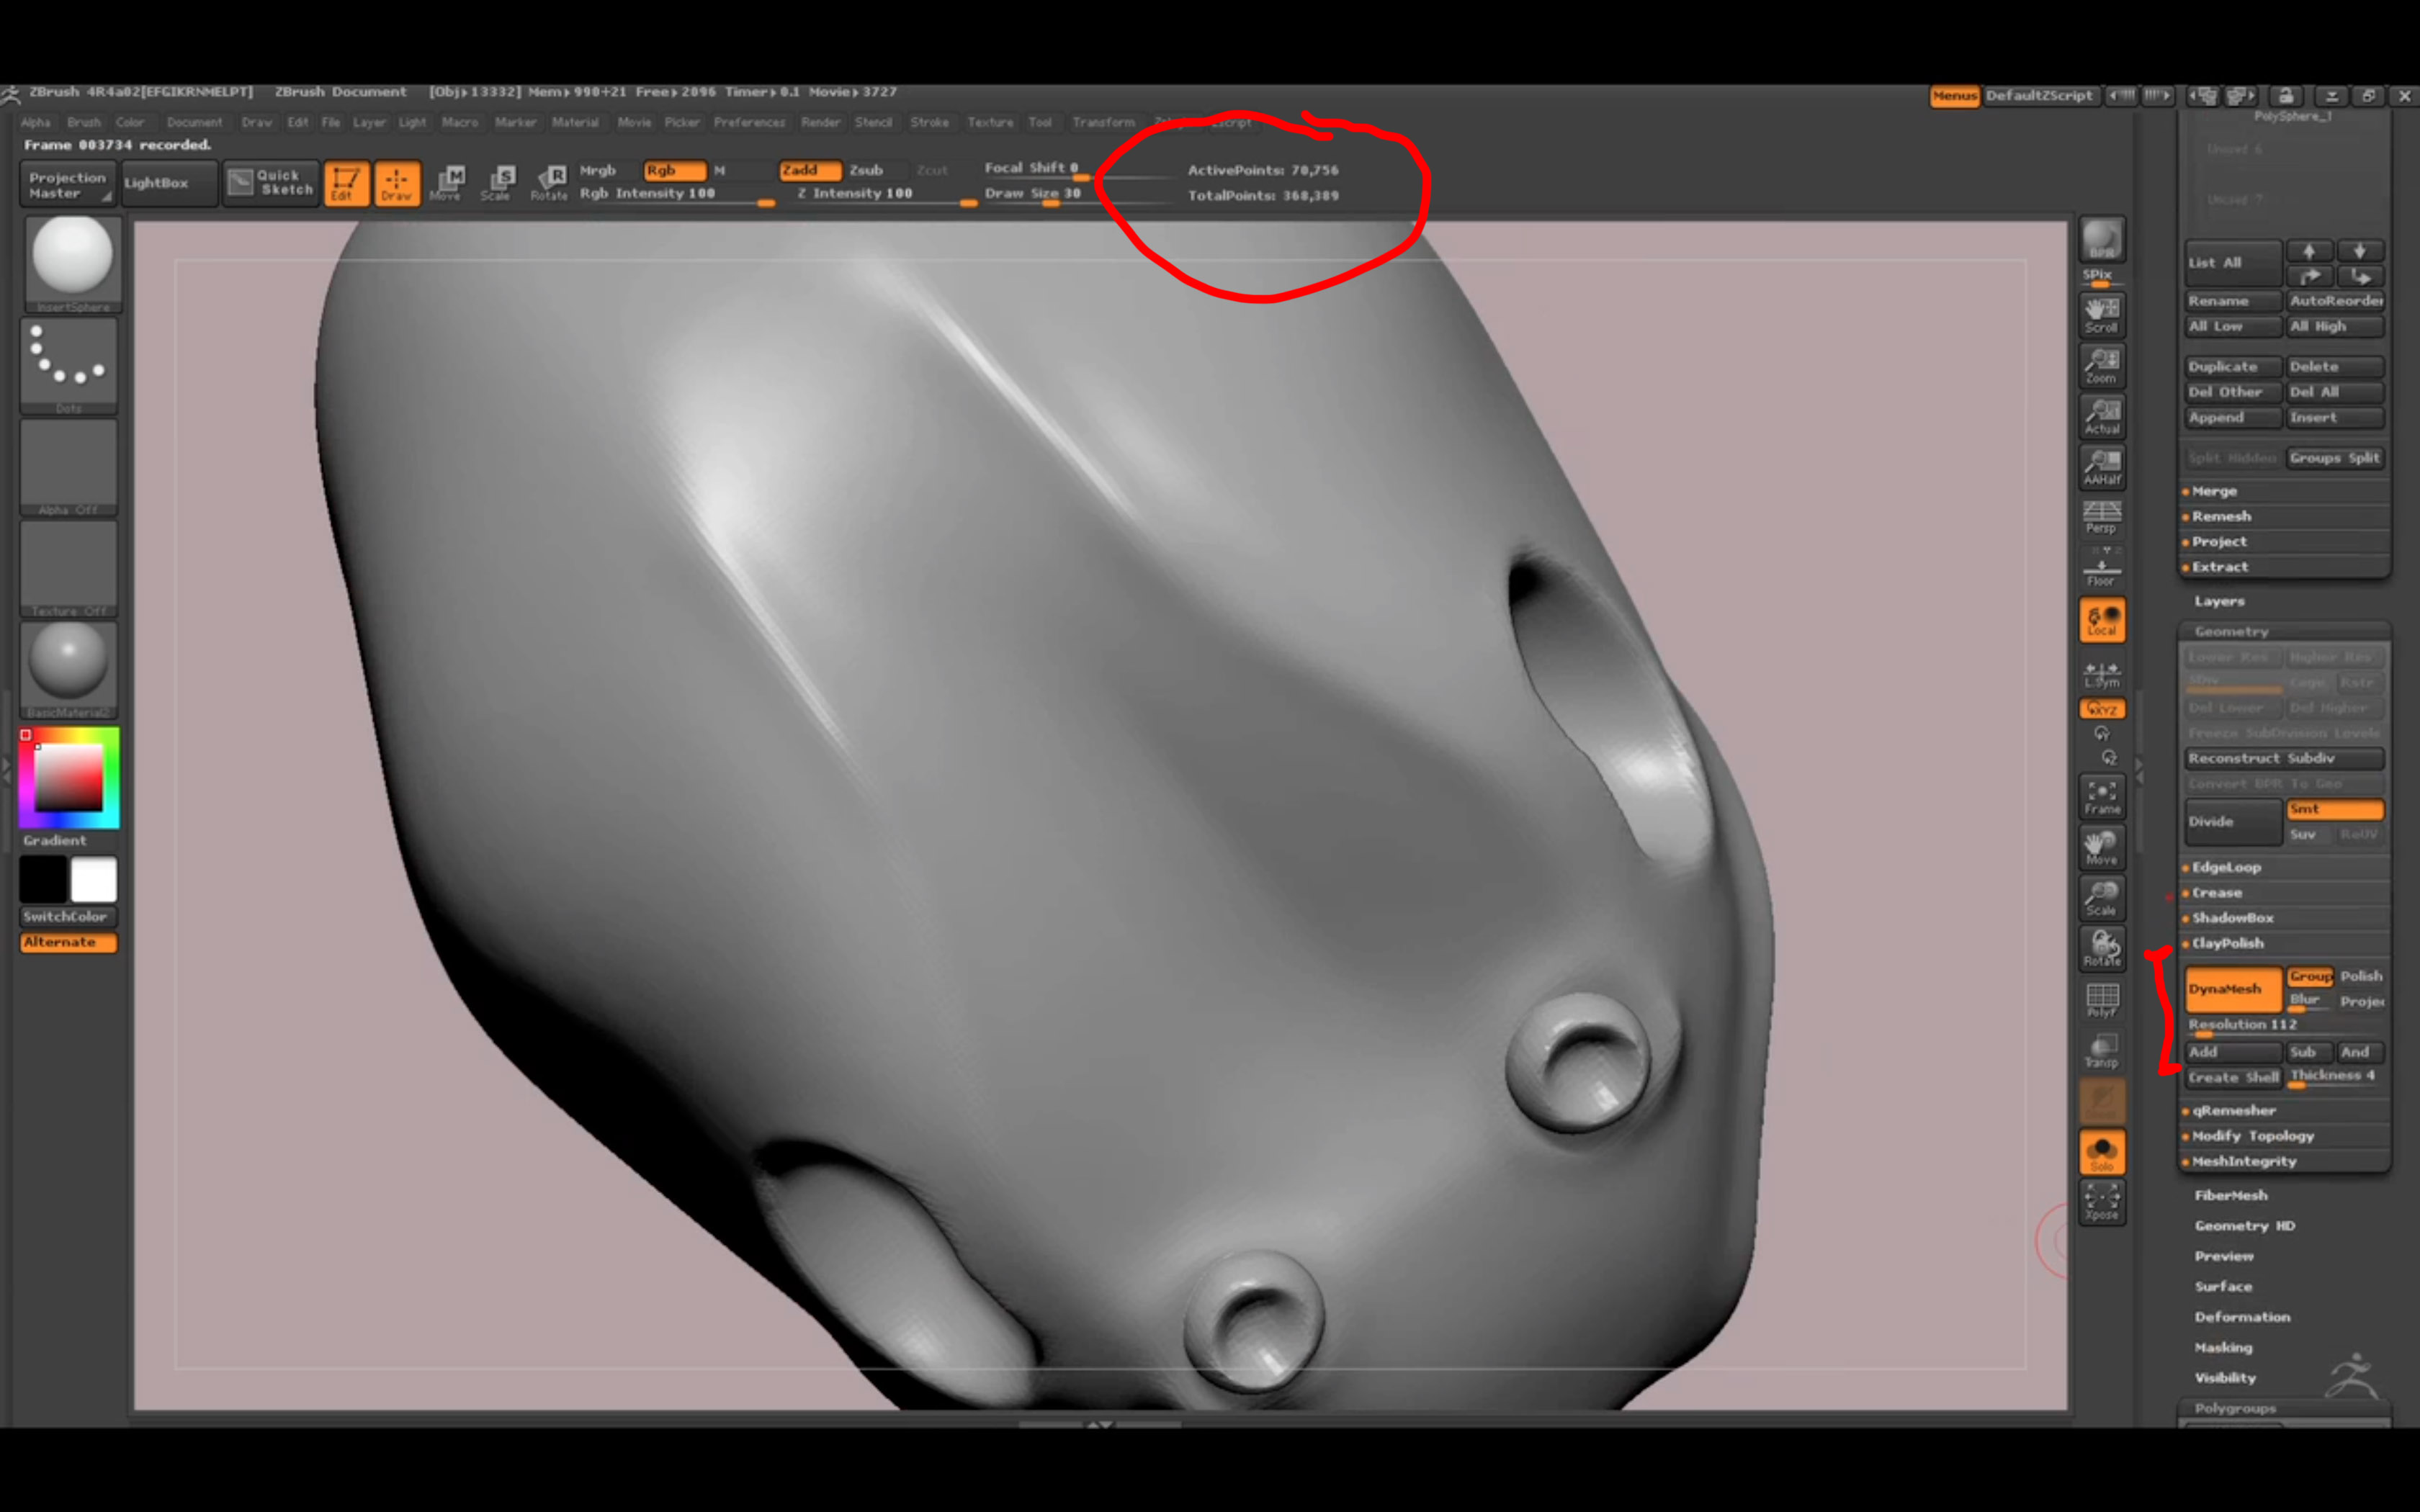Click the Zoom document icon

(x=2101, y=365)
